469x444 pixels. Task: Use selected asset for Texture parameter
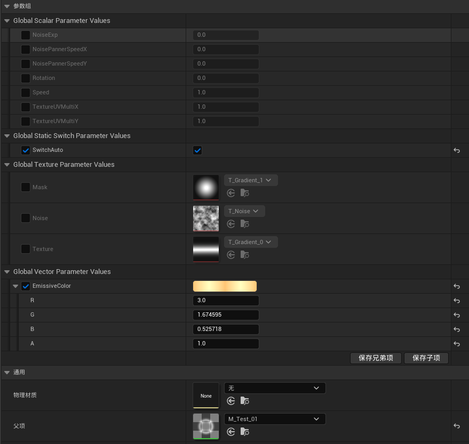230,255
